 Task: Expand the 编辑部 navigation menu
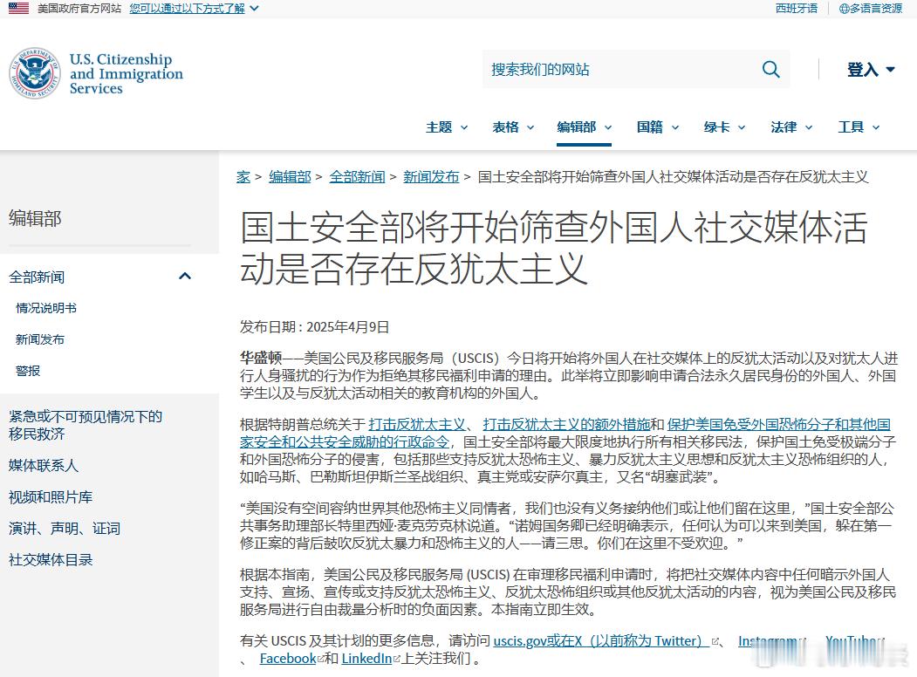pos(585,127)
